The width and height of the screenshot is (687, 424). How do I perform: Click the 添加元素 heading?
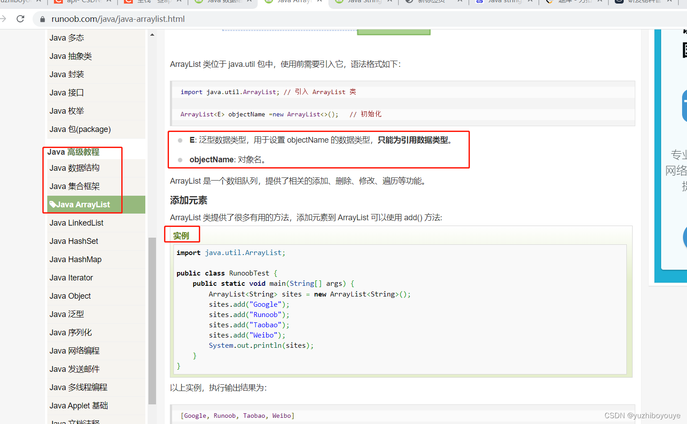(x=189, y=201)
